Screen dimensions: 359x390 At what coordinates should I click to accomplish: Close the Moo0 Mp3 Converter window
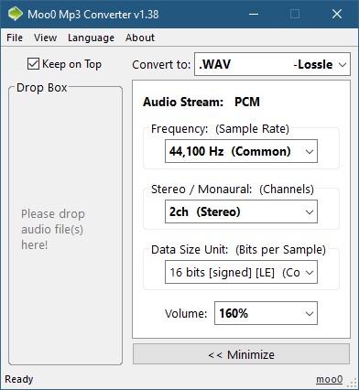(337, 14)
